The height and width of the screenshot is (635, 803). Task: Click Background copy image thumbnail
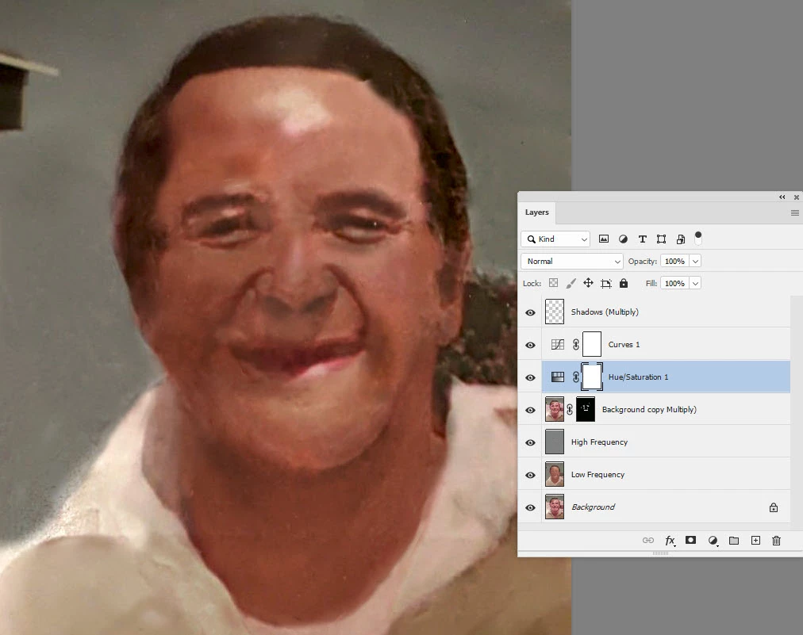(555, 409)
